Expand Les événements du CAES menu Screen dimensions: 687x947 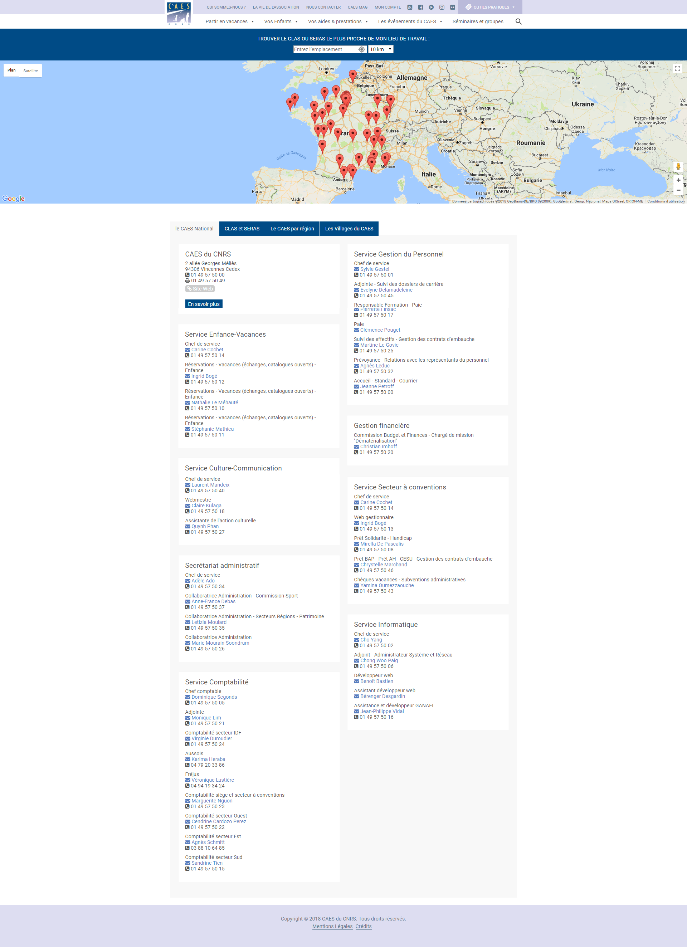coord(410,21)
